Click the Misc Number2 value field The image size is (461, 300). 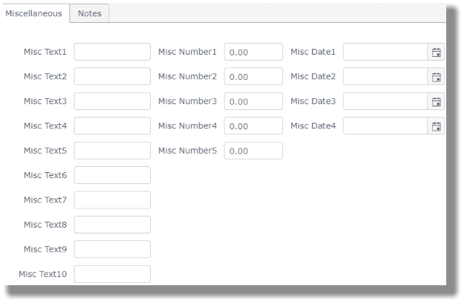[x=253, y=76]
